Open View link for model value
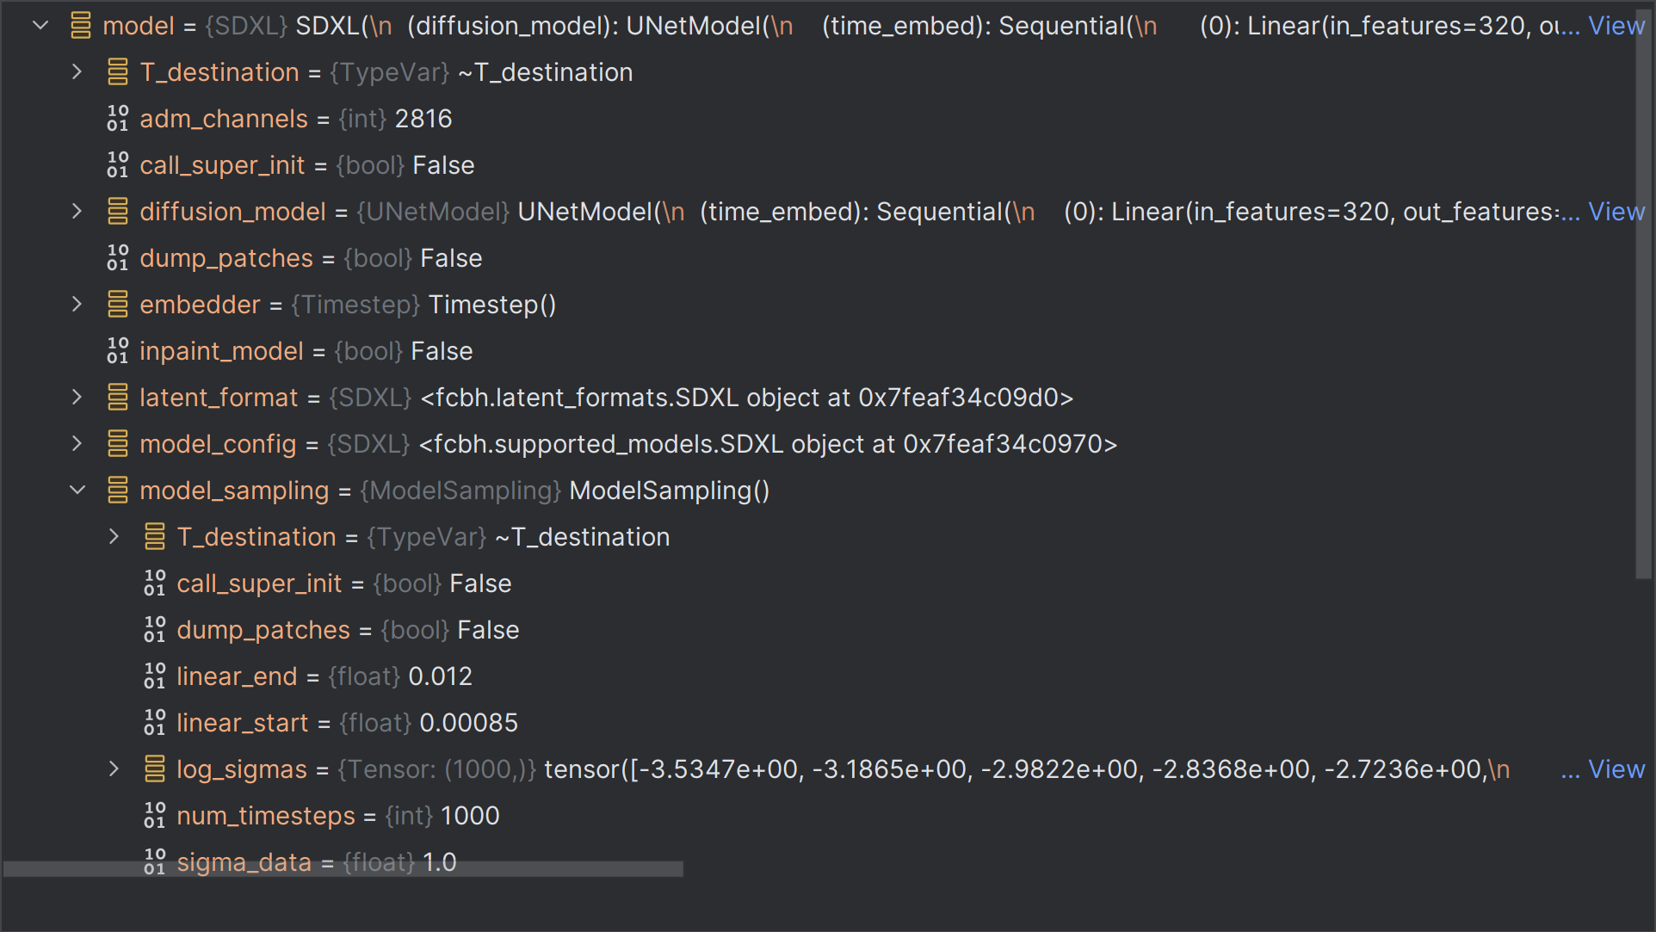Screen dimensions: 1656x932 [1616, 26]
